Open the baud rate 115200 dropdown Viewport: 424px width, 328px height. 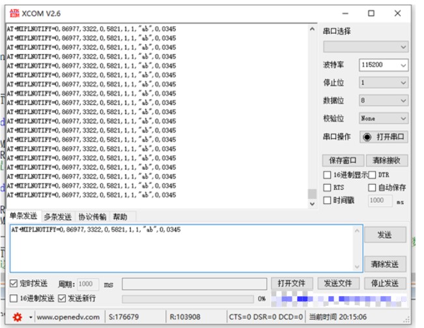click(384, 65)
